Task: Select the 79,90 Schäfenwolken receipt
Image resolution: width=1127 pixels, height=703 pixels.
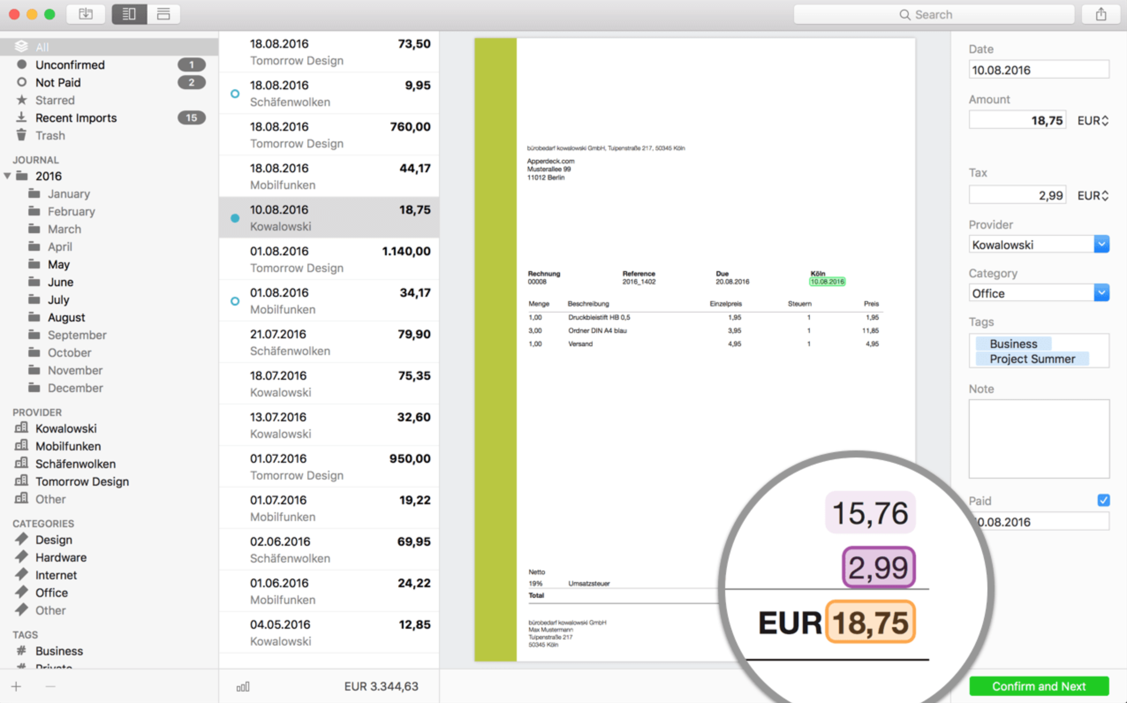Action: pos(329,342)
